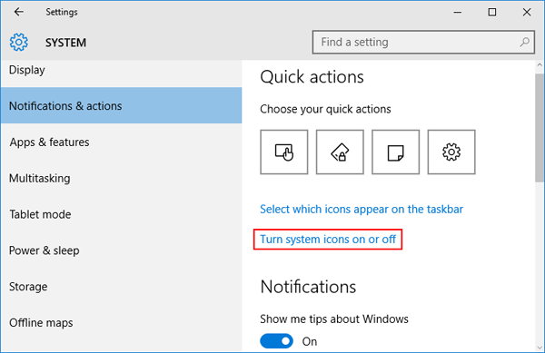
Task: Select the Note quick action tile
Action: pyautogui.click(x=395, y=152)
